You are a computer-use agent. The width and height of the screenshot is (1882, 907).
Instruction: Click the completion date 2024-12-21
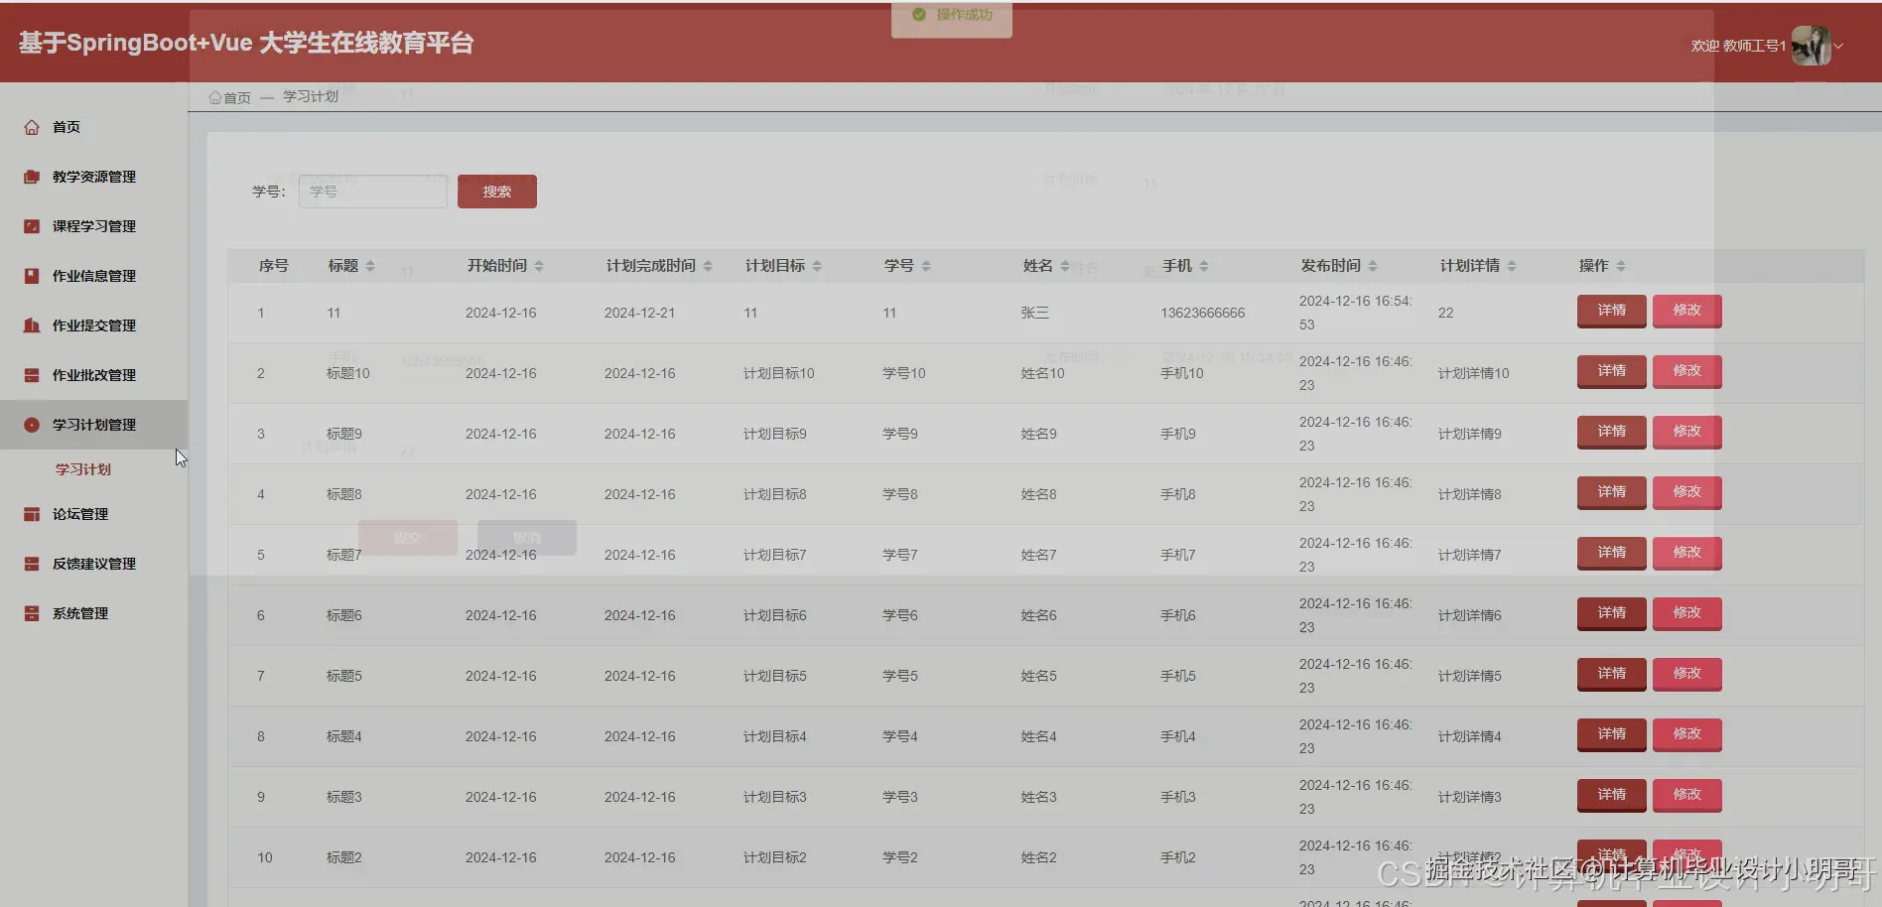coord(639,313)
